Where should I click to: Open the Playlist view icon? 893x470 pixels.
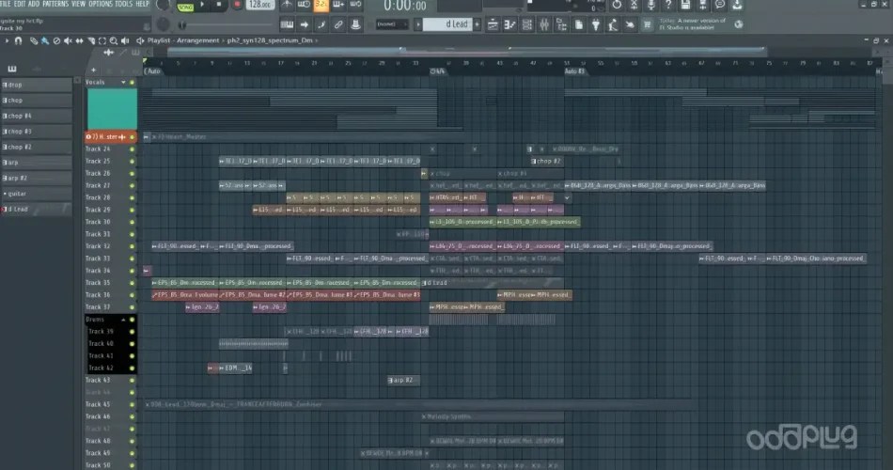pos(493,24)
